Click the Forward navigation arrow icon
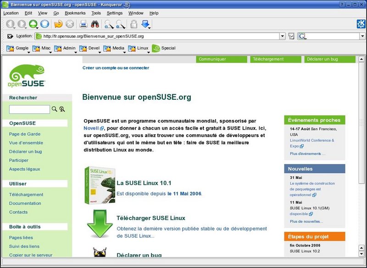Viewport: 367px width, 268px height. click(22, 24)
